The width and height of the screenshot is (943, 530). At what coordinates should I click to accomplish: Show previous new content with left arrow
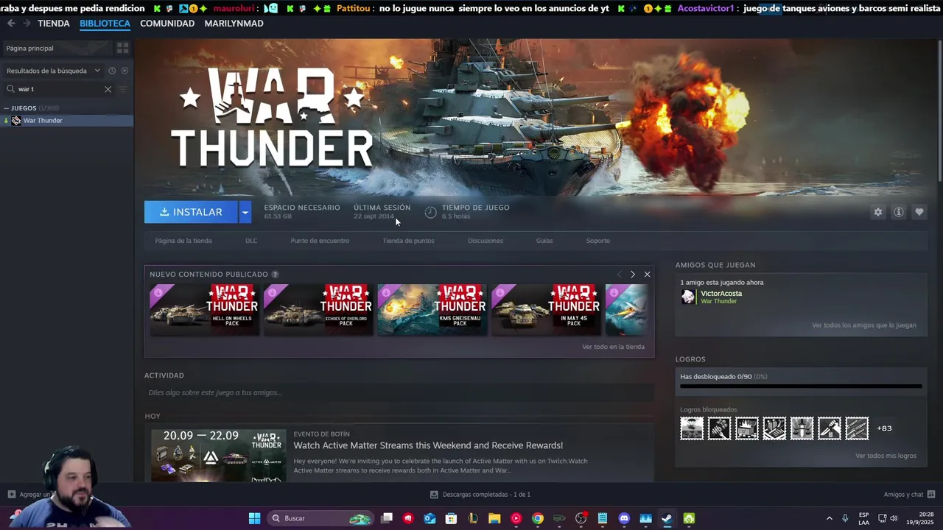pos(619,275)
